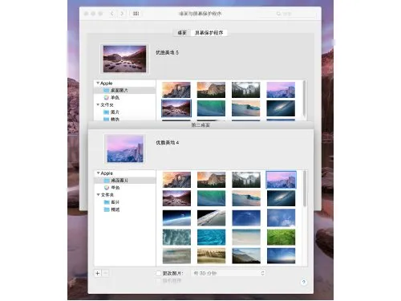Pick galaxy wallpaper in back window
The width and height of the screenshot is (401, 301).
[281, 108]
